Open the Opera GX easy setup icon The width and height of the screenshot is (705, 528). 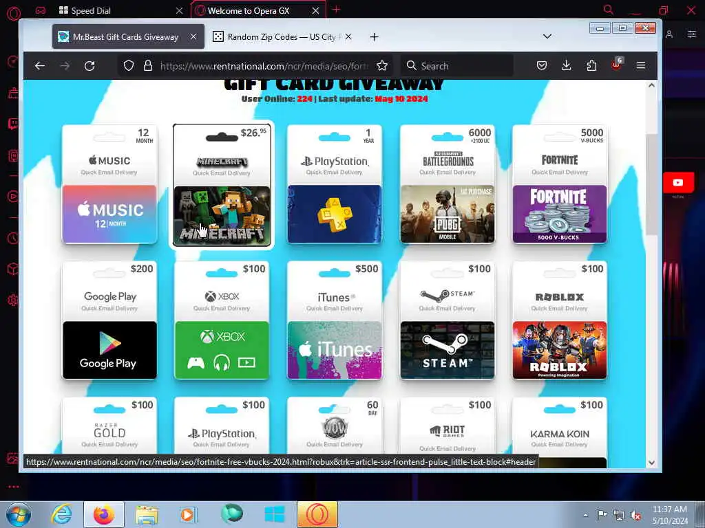(x=691, y=34)
